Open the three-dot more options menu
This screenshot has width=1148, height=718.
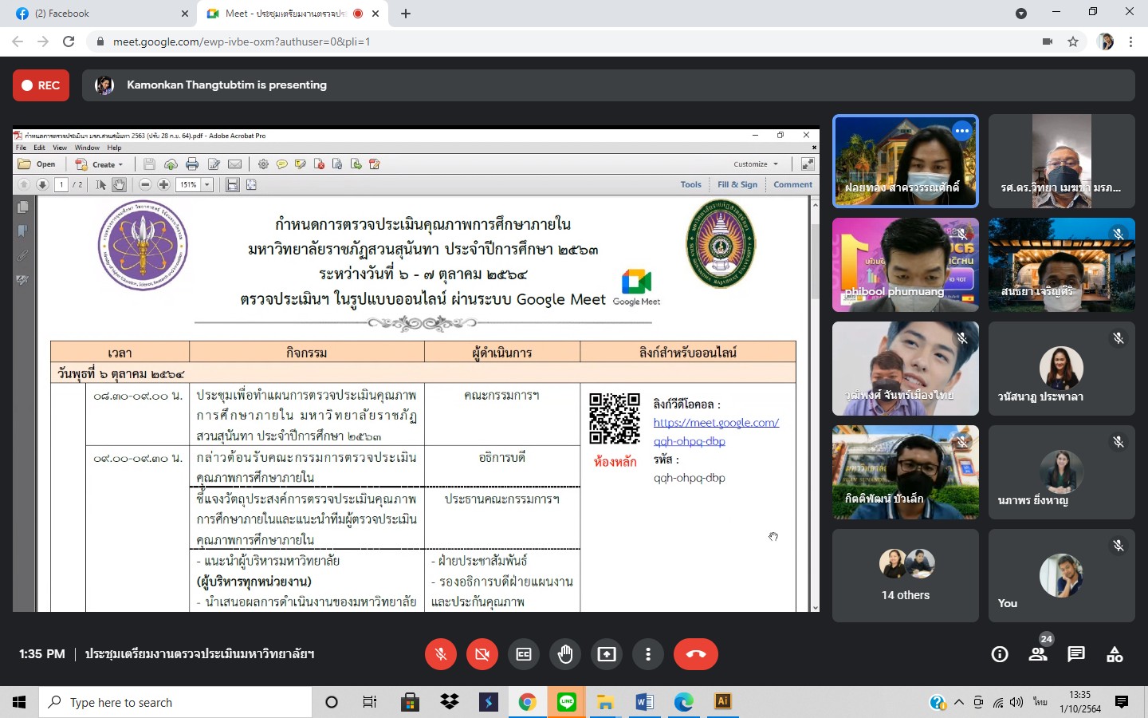[648, 654]
